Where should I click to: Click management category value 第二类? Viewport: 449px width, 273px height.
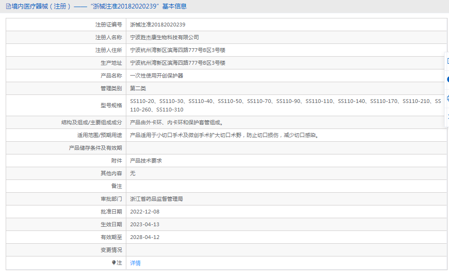click(x=138, y=88)
